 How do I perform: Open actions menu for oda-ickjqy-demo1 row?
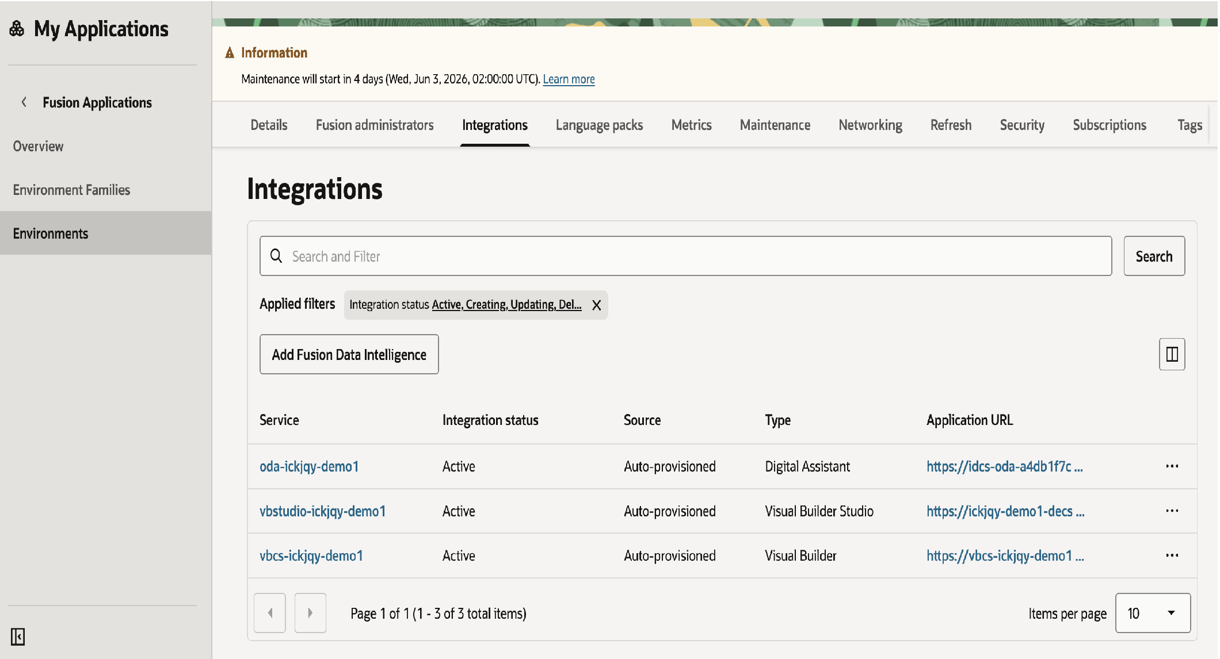[1172, 466]
